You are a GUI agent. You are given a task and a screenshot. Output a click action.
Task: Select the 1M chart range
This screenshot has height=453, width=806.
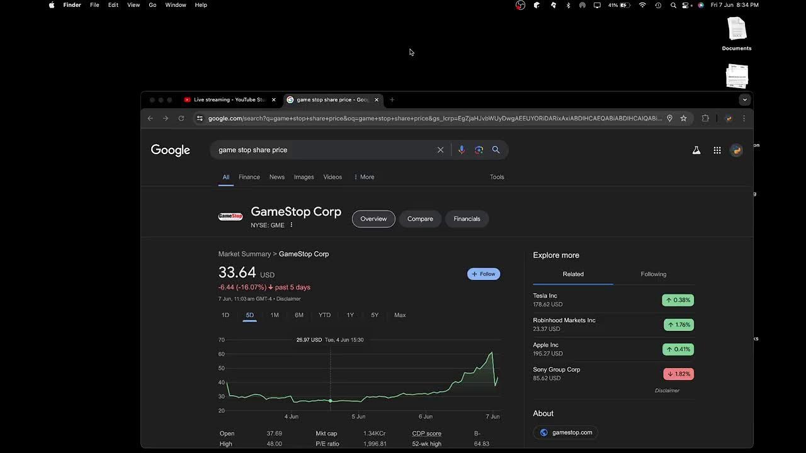275,315
